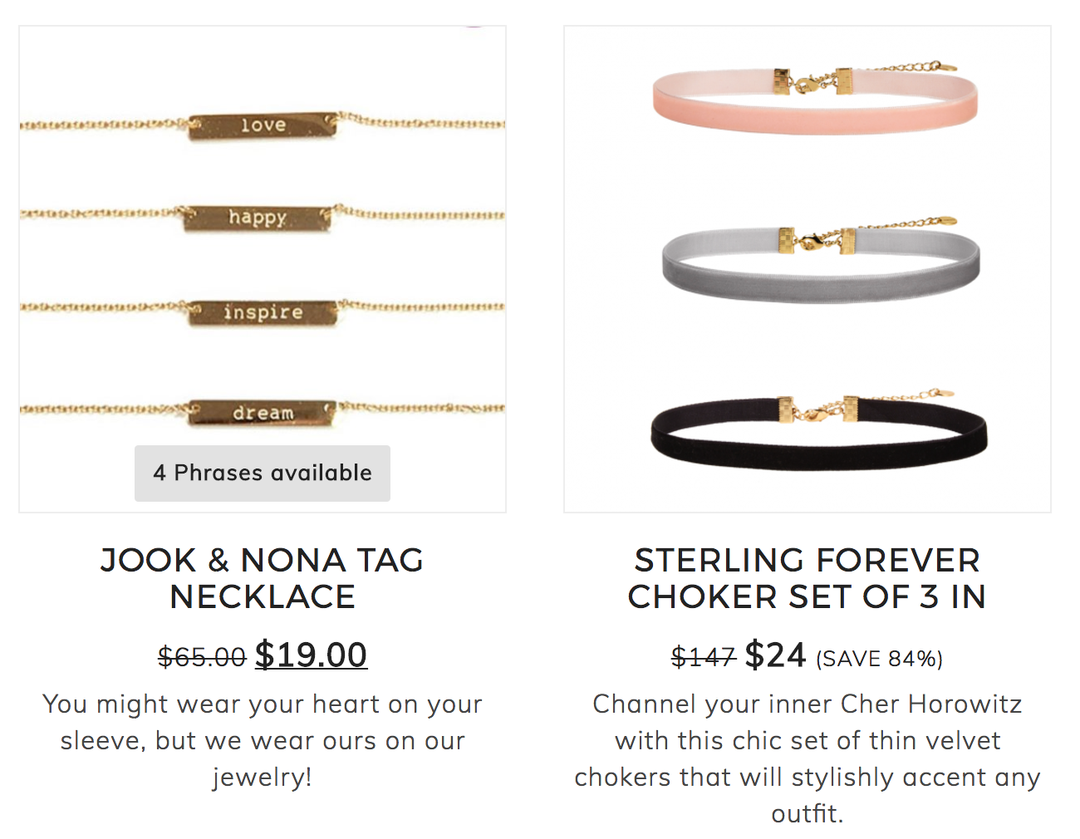The image size is (1080, 839).
Task: Click the crossed-out $65.00 original price
Action: point(202,657)
